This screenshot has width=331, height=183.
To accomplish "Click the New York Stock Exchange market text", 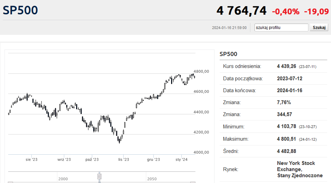I will [x=300, y=169].
